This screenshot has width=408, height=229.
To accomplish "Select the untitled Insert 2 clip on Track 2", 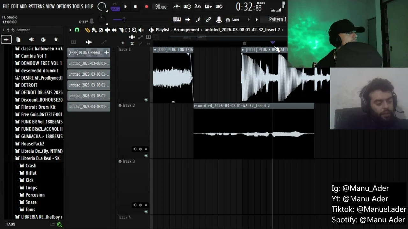I will [254, 131].
